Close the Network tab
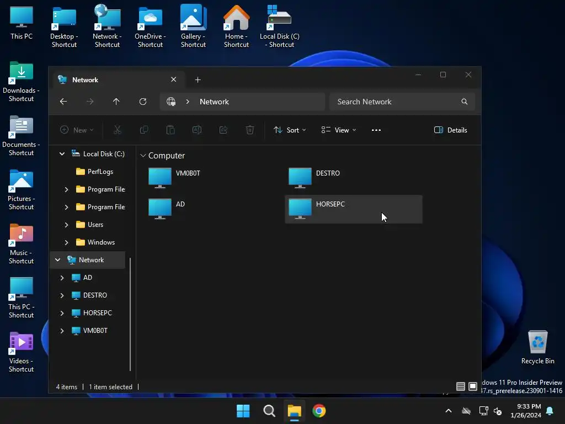Viewport: 565px width, 424px height. [174, 79]
